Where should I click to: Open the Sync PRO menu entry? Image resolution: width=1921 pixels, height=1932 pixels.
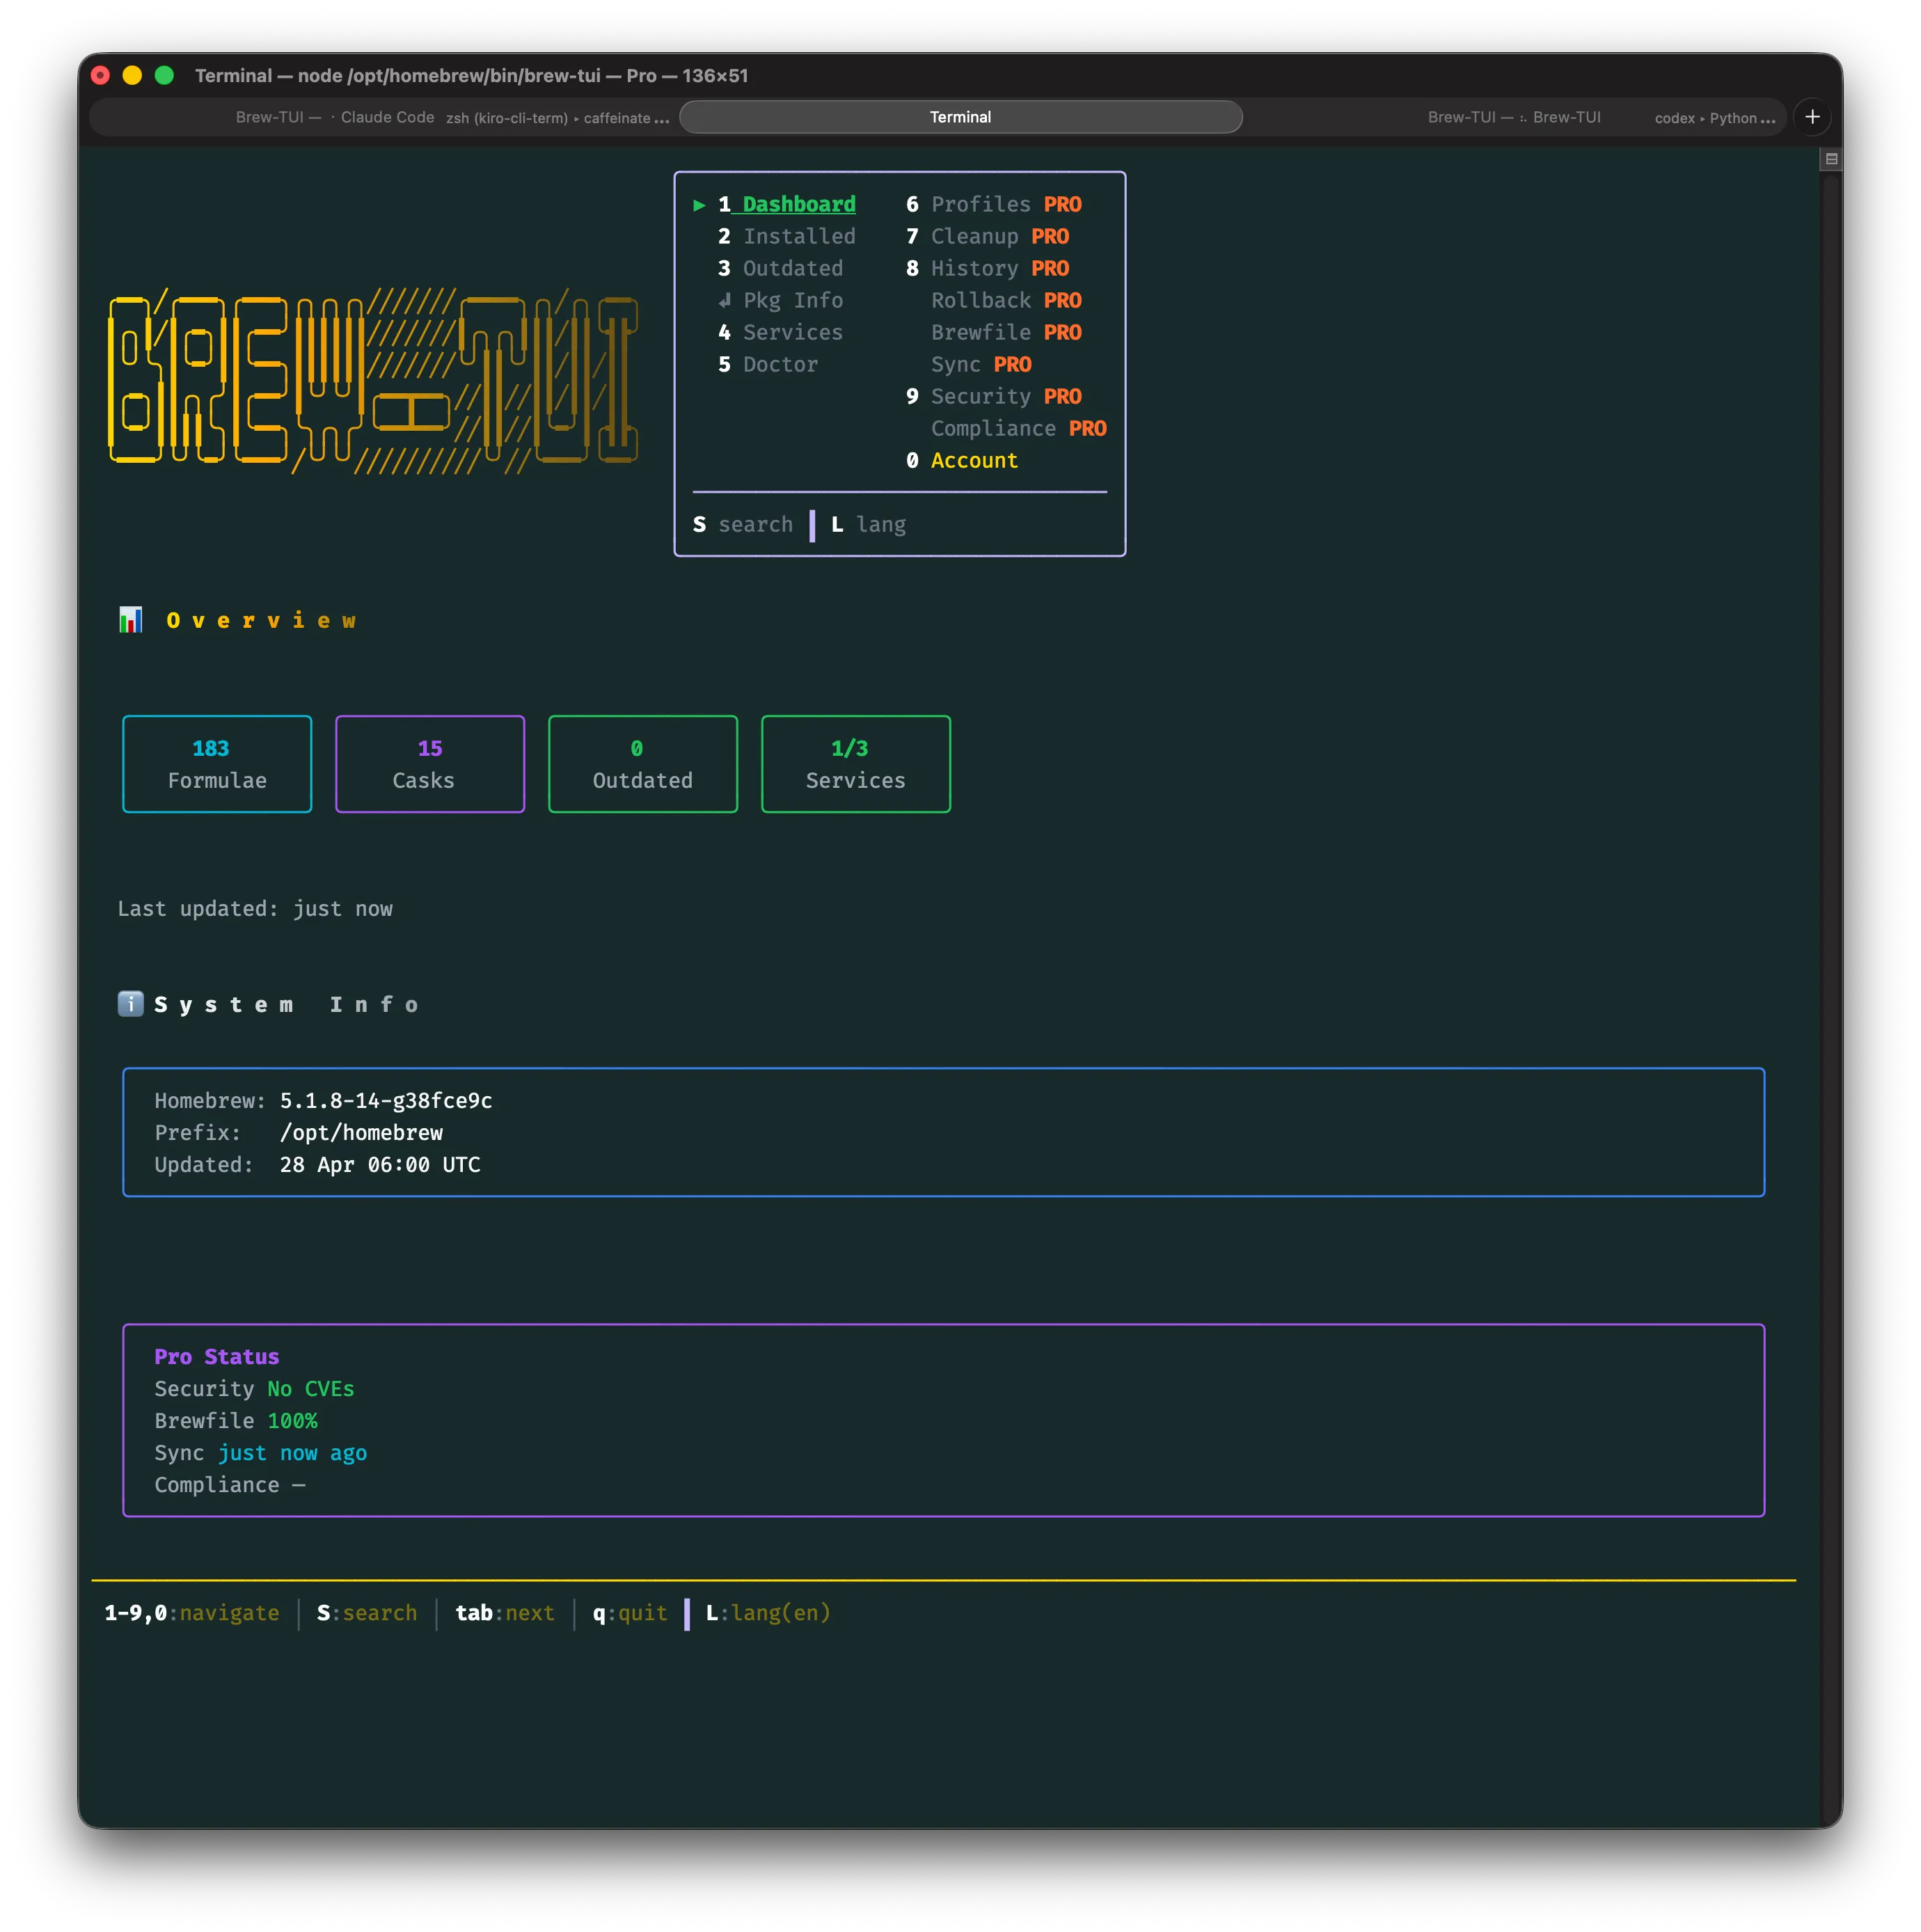click(x=981, y=364)
